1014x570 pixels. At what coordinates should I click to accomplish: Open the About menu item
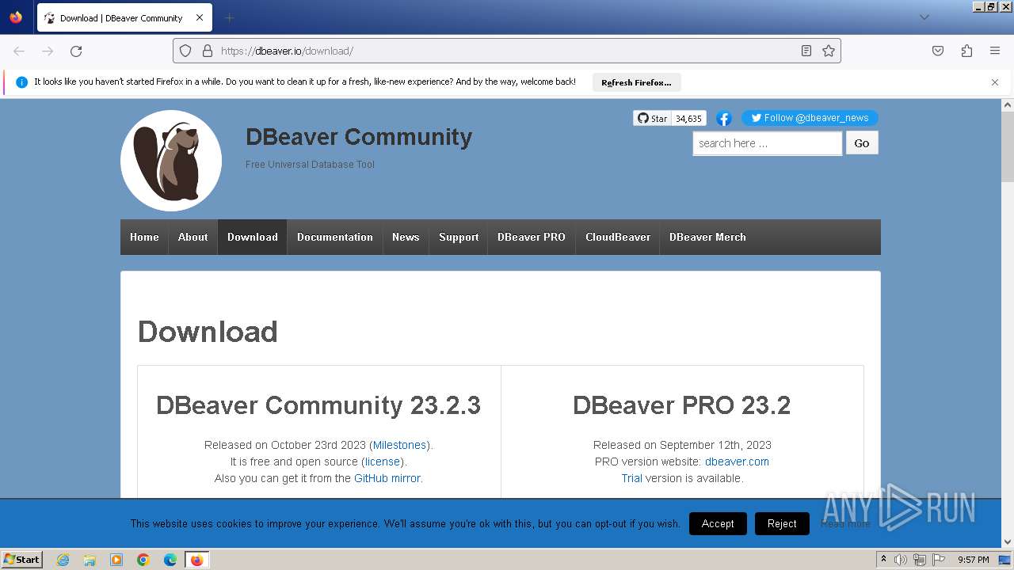tap(193, 237)
